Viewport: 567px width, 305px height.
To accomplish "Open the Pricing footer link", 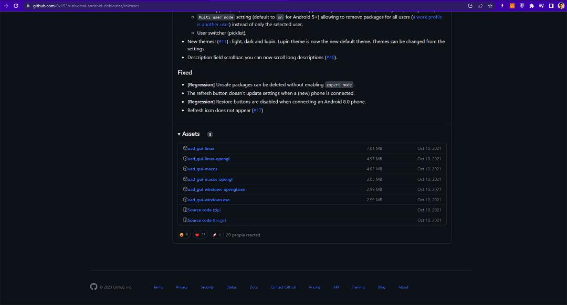I will pos(314,287).
